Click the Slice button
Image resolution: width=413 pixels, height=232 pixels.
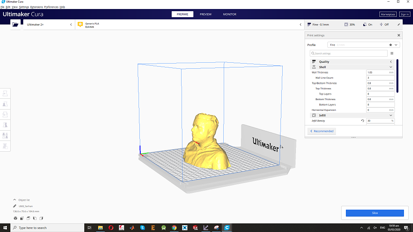375,213
